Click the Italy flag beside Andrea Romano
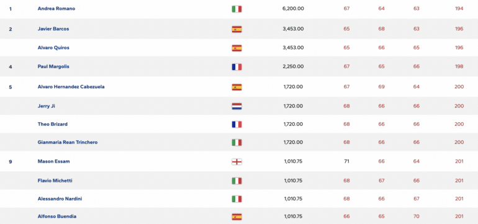This screenshot has width=478, height=224. [x=237, y=9]
